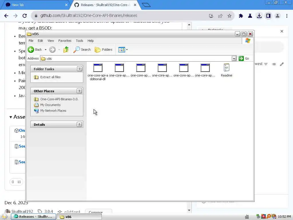Select the fourth one-core-ap… file icon
The height and width of the screenshot is (220, 293).
point(162,70)
